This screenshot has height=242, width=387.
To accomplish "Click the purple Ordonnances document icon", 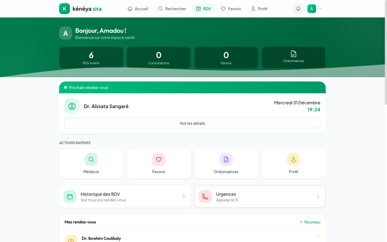I will pos(226,159).
